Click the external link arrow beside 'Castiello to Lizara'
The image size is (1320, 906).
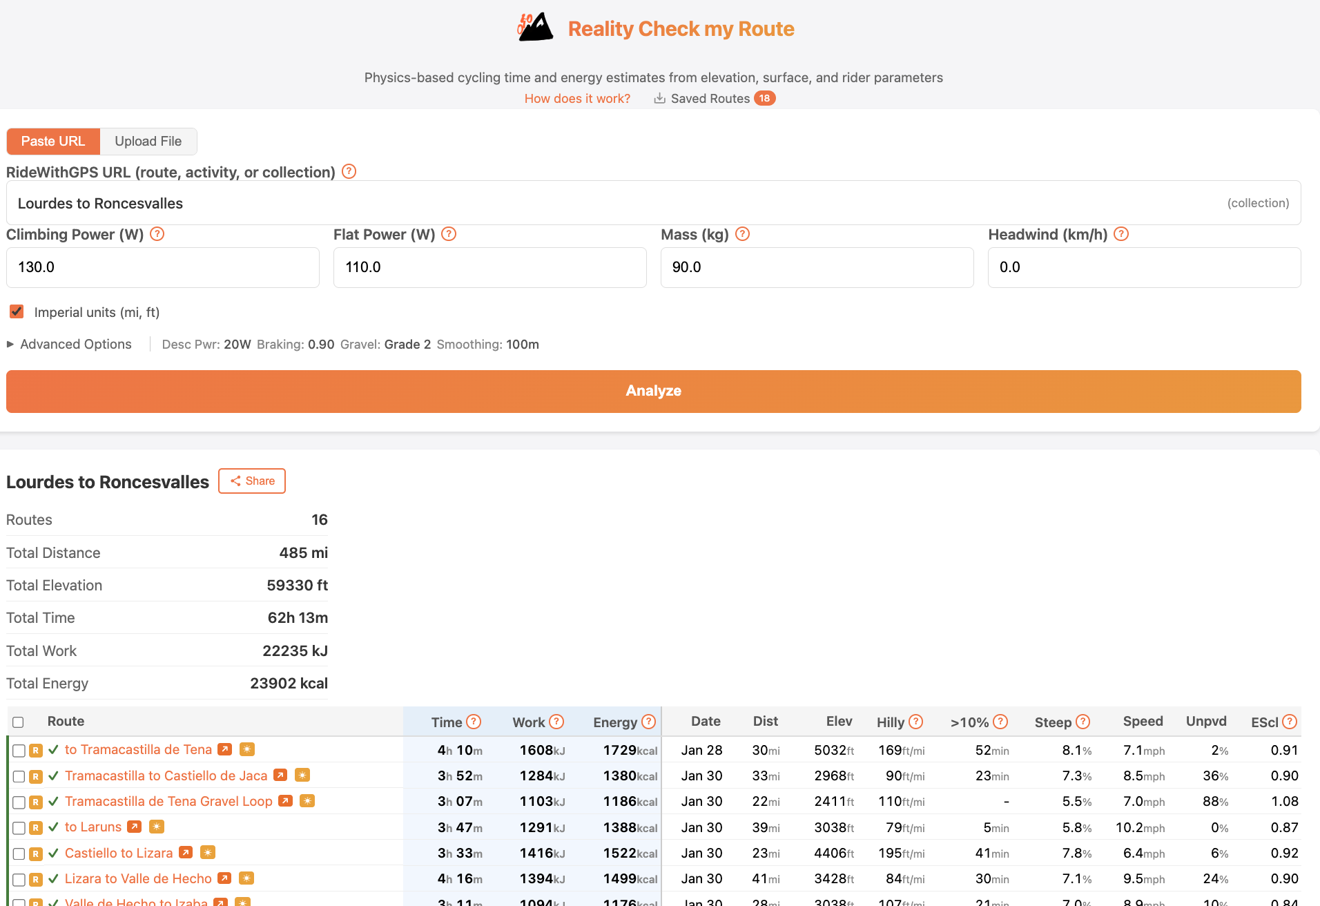(185, 852)
